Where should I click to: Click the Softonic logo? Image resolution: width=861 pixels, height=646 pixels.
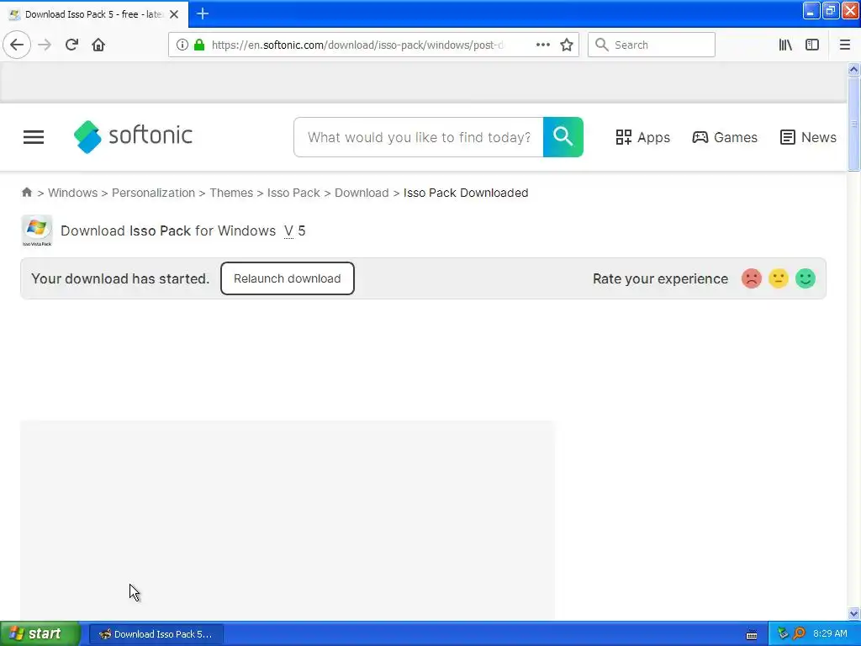point(133,137)
